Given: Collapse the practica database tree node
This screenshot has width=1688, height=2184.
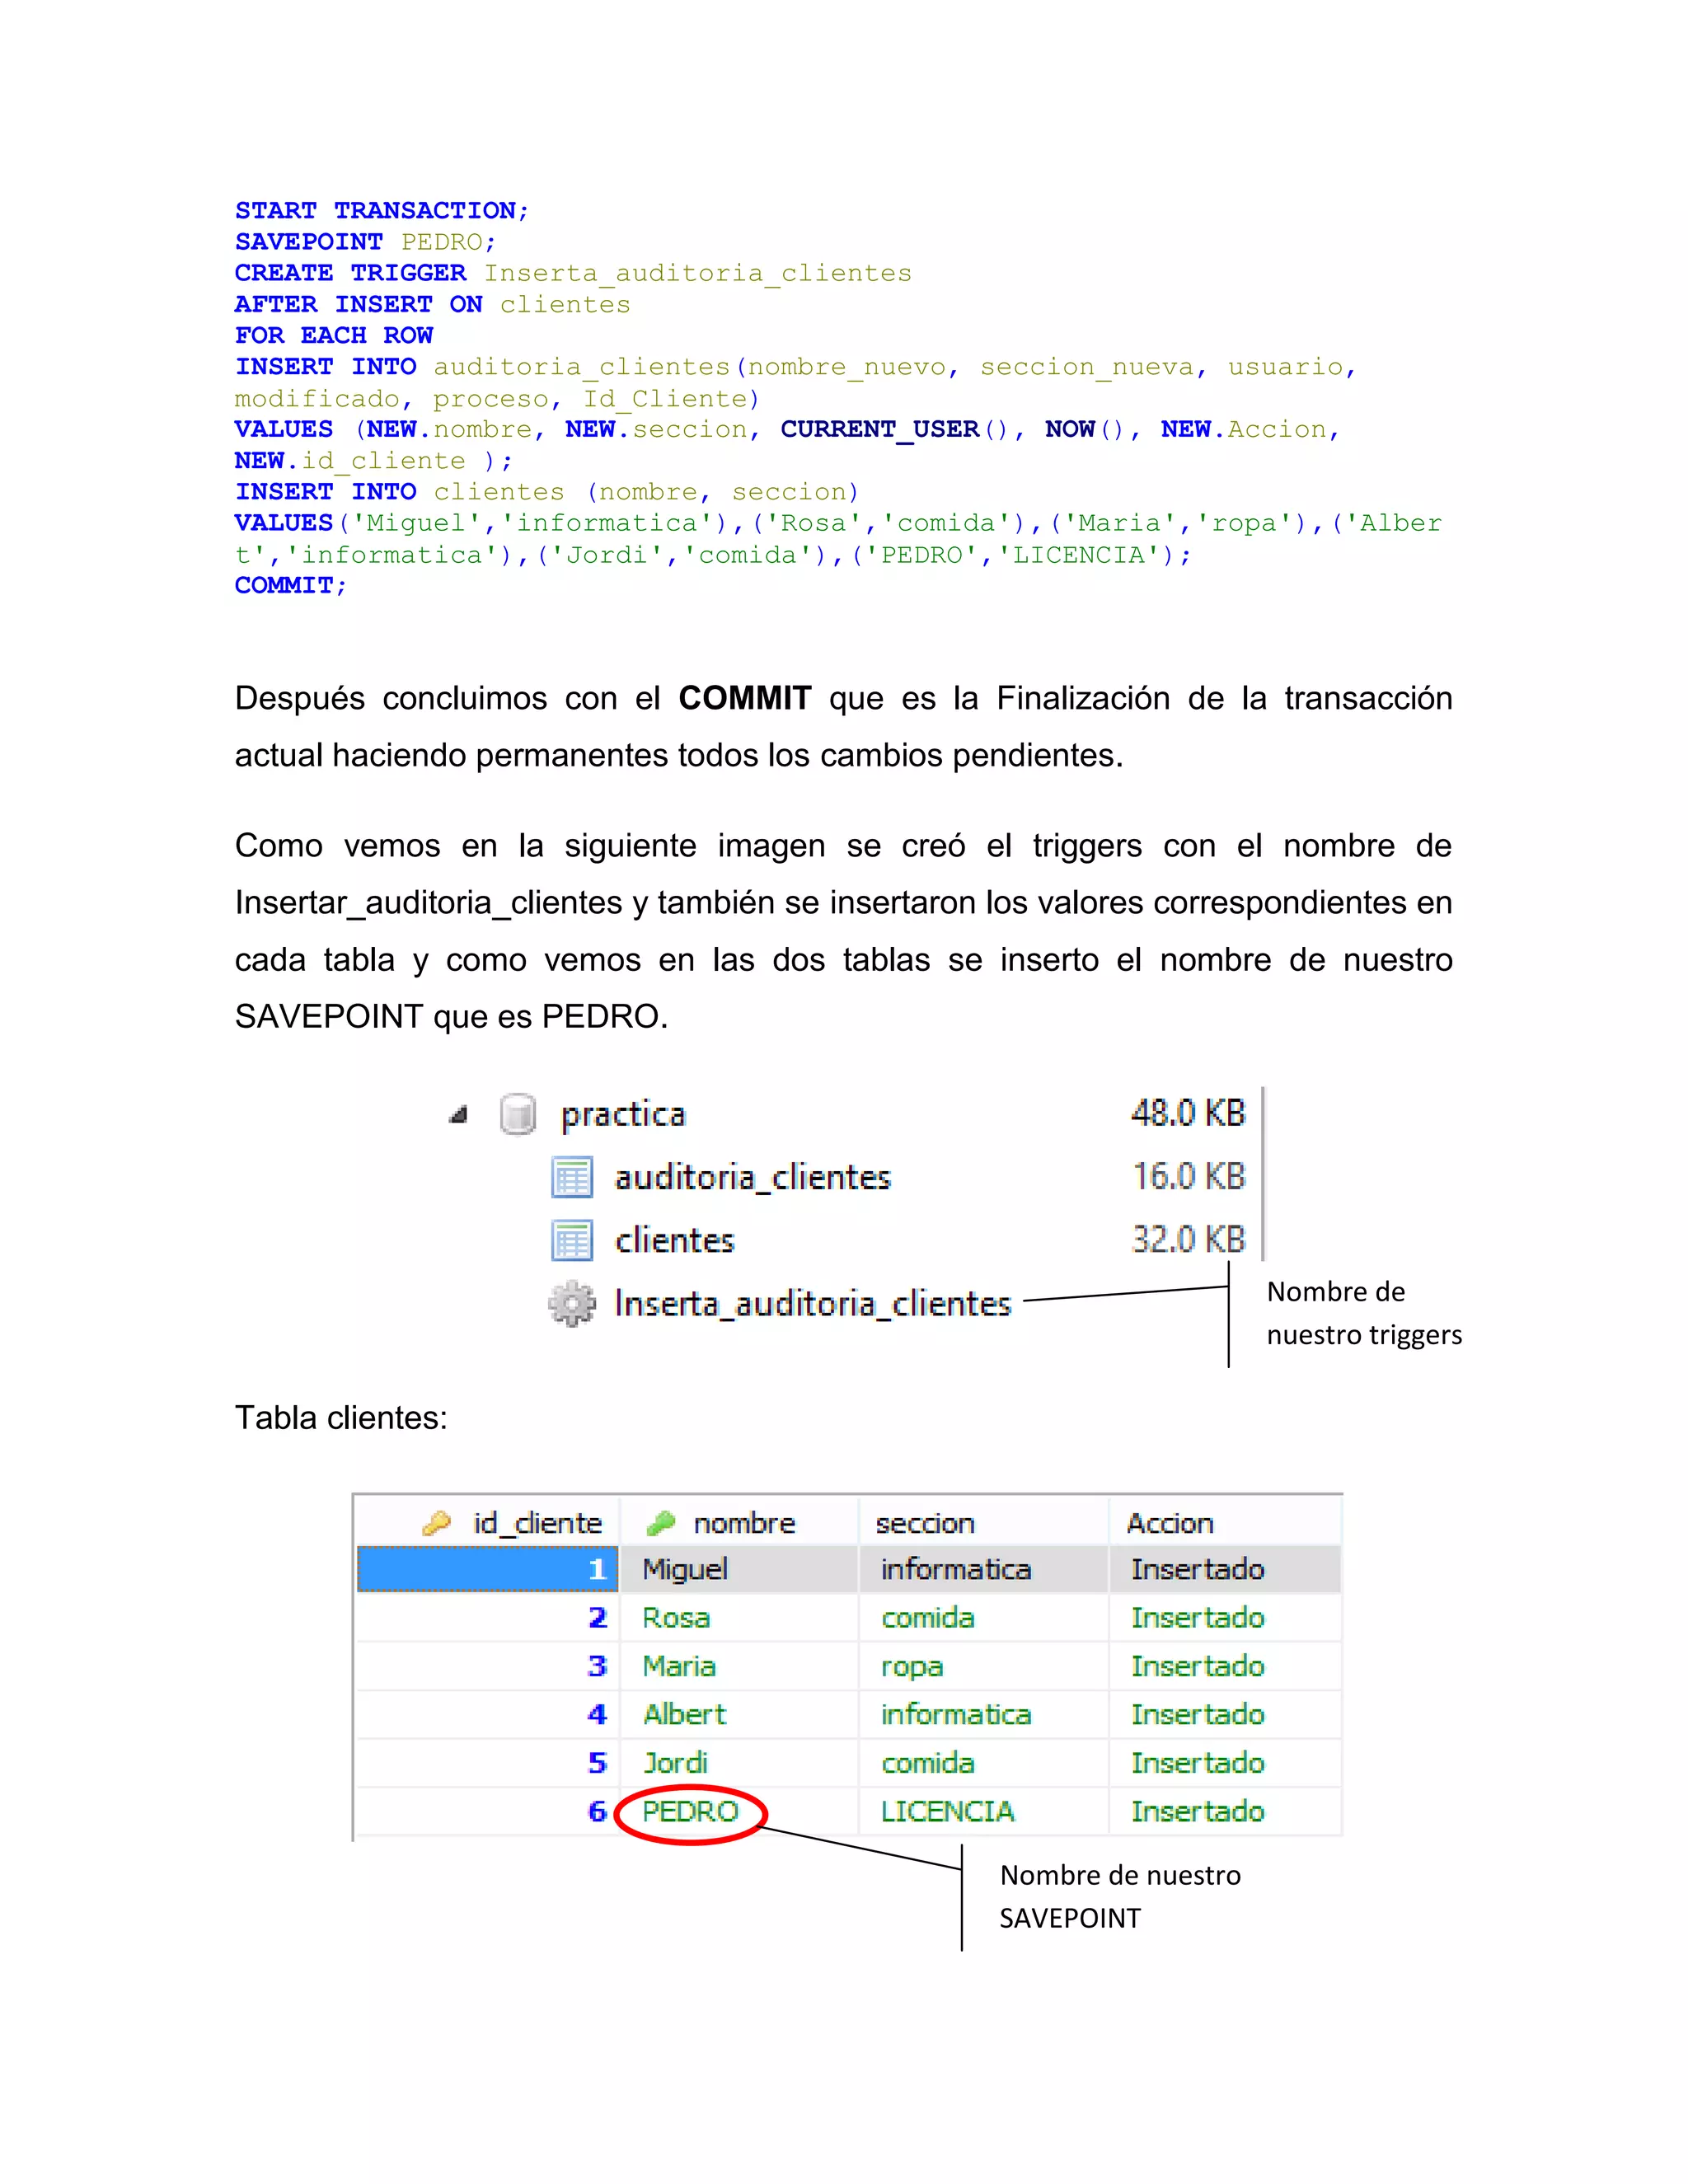Looking at the screenshot, I should click(x=458, y=1115).
